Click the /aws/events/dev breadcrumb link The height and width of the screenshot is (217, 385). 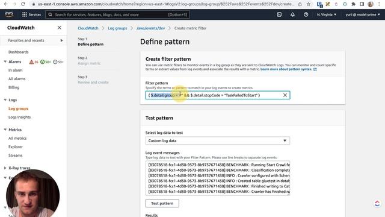(151, 28)
